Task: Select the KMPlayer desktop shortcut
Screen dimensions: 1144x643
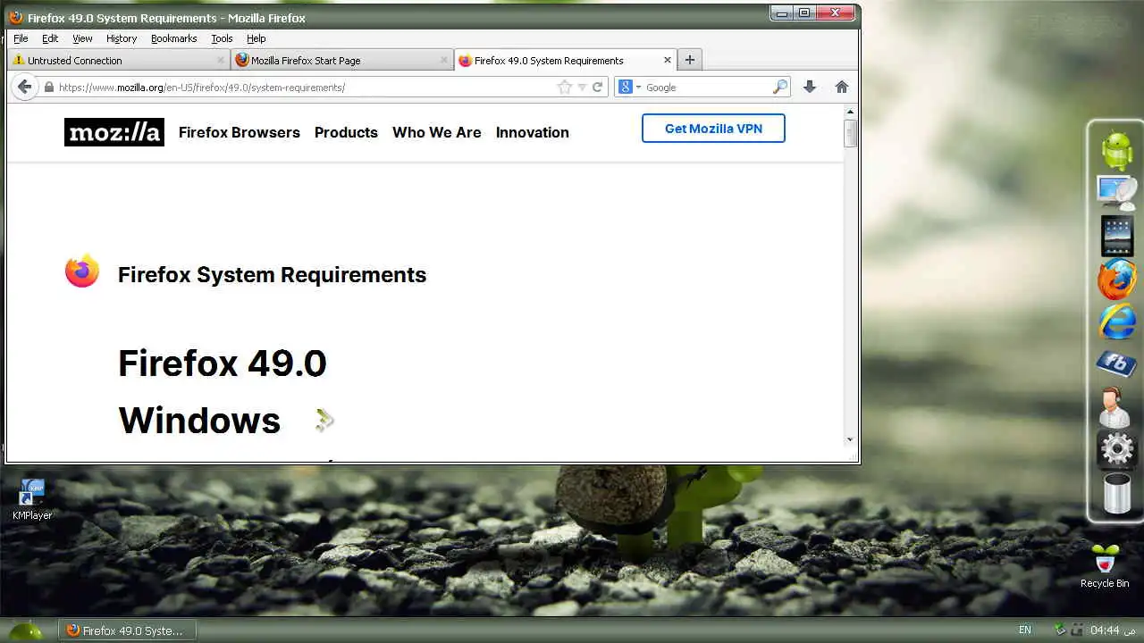Action: (32, 499)
